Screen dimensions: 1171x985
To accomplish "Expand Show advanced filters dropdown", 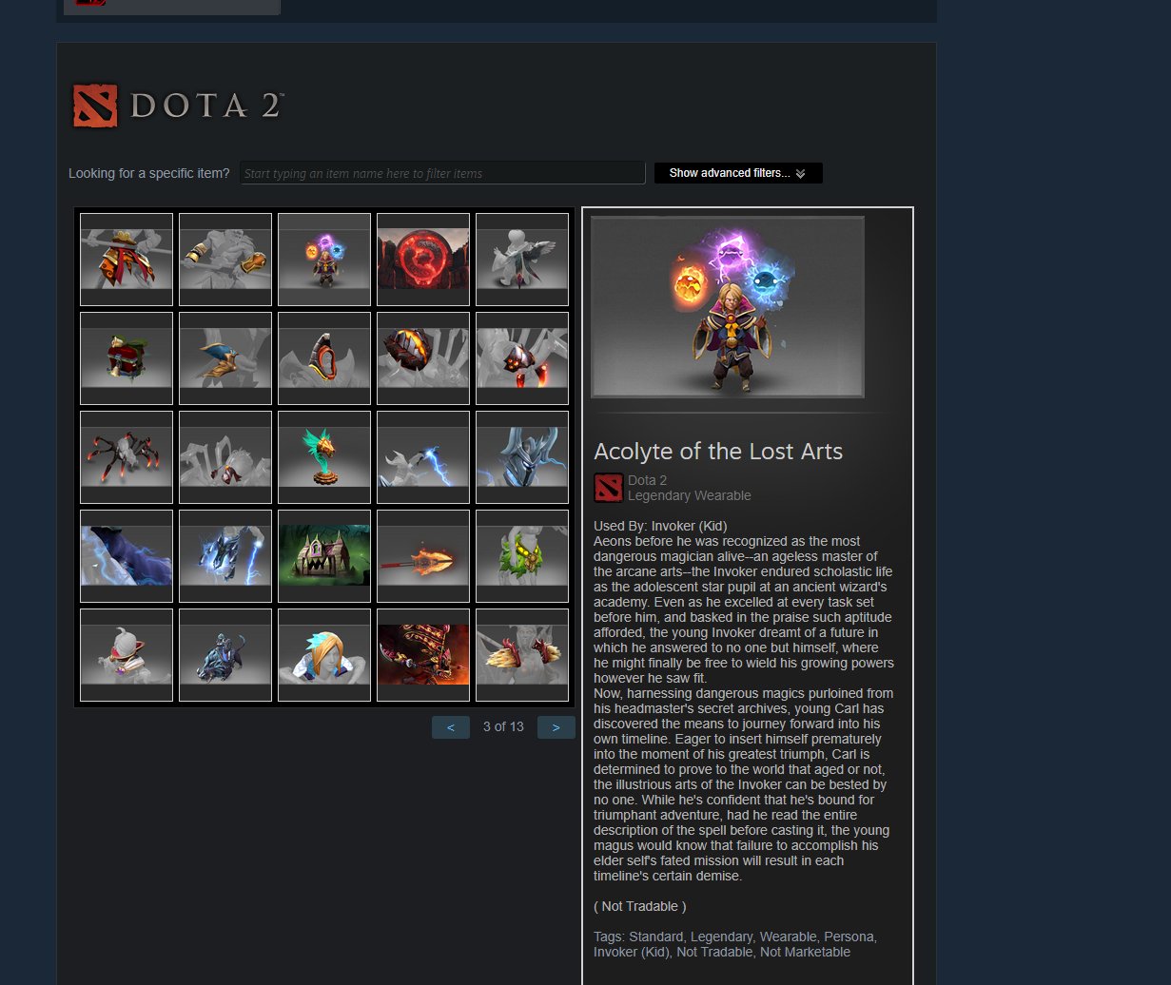I will coord(738,173).
